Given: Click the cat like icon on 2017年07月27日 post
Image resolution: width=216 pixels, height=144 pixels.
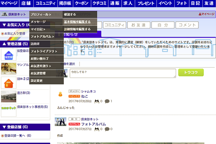Looking at the screenshot, I should coord(97,129).
